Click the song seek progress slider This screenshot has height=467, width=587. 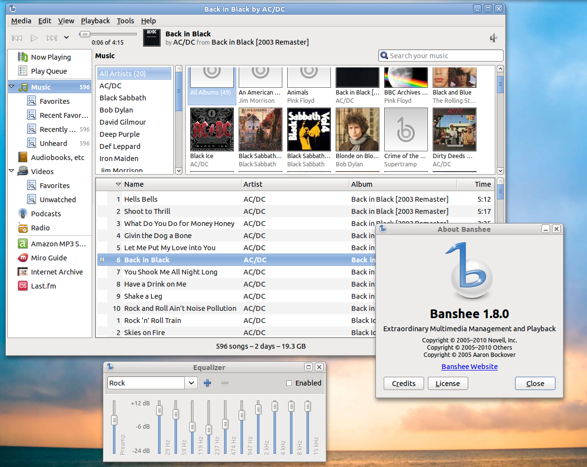coord(84,34)
